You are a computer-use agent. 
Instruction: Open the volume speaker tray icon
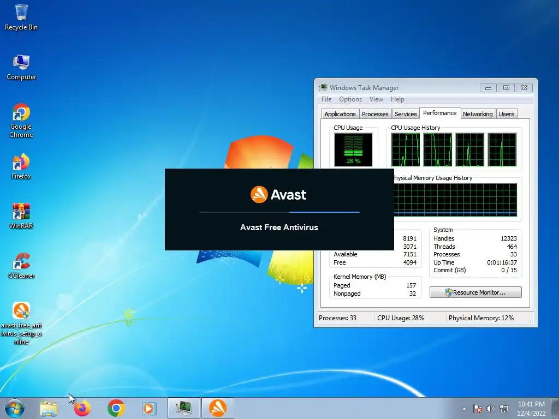491,409
